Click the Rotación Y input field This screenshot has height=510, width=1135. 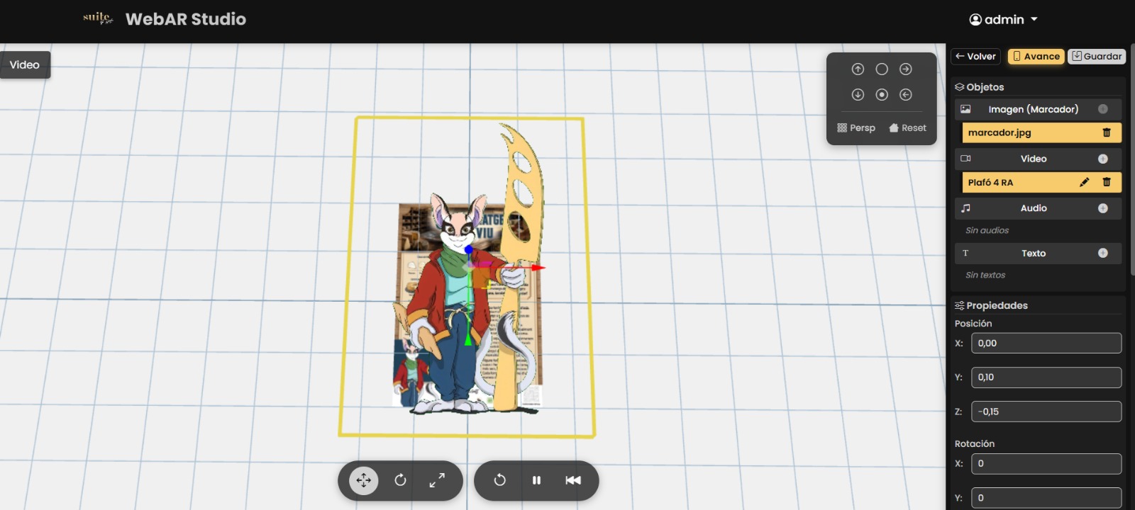click(1046, 498)
